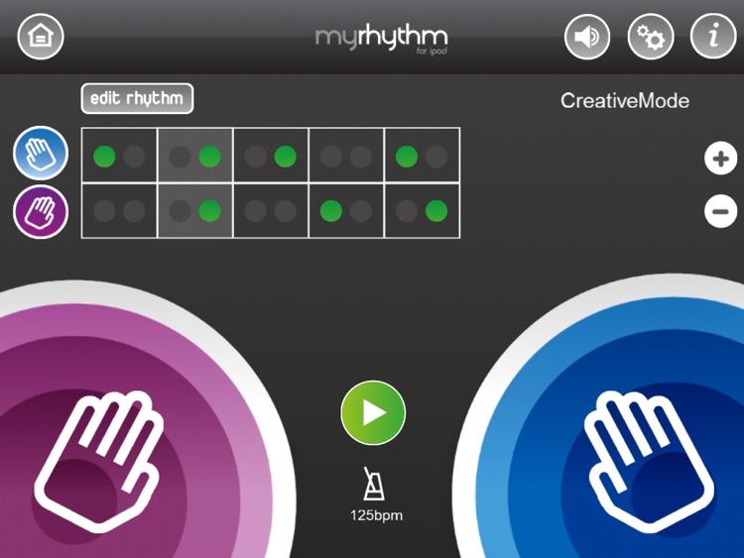Toggle blue row beat 5 second dot

(436, 157)
